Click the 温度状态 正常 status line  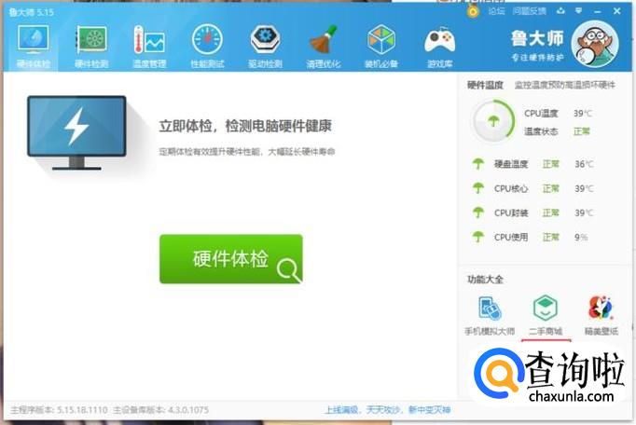point(557,131)
